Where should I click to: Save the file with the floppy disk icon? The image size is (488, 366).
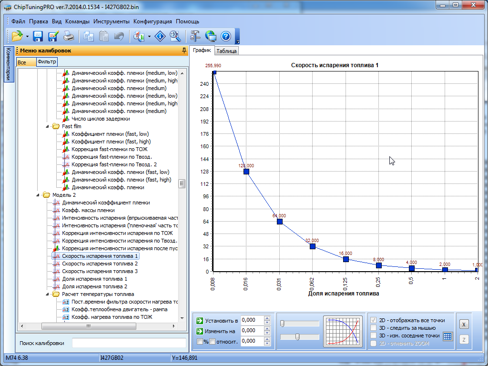[38, 36]
